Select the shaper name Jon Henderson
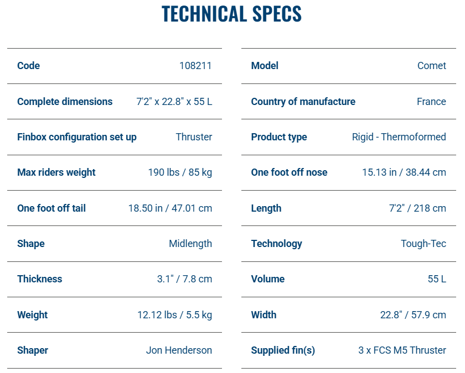 point(179,350)
